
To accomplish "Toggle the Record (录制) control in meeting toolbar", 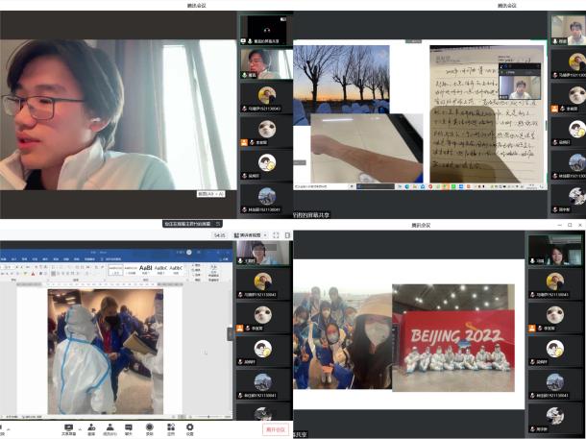I will pos(149,427).
